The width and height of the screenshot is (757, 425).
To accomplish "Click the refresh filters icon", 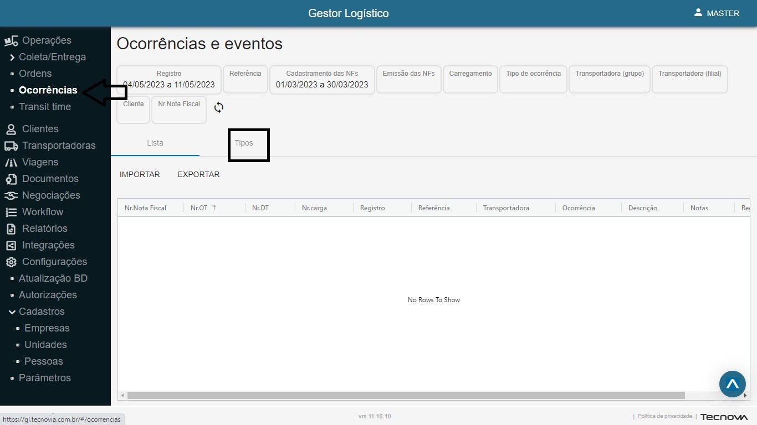I will tap(219, 107).
